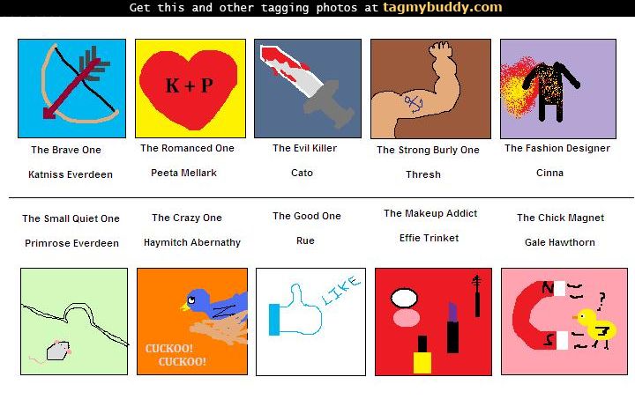Select the Primrose Everdeen label
The height and width of the screenshot is (414, 635).
(x=71, y=243)
